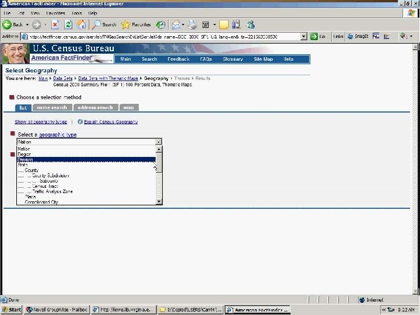This screenshot has width=420, height=315.
Task: Select Traffic Analysis Zone option
Action: (86, 191)
